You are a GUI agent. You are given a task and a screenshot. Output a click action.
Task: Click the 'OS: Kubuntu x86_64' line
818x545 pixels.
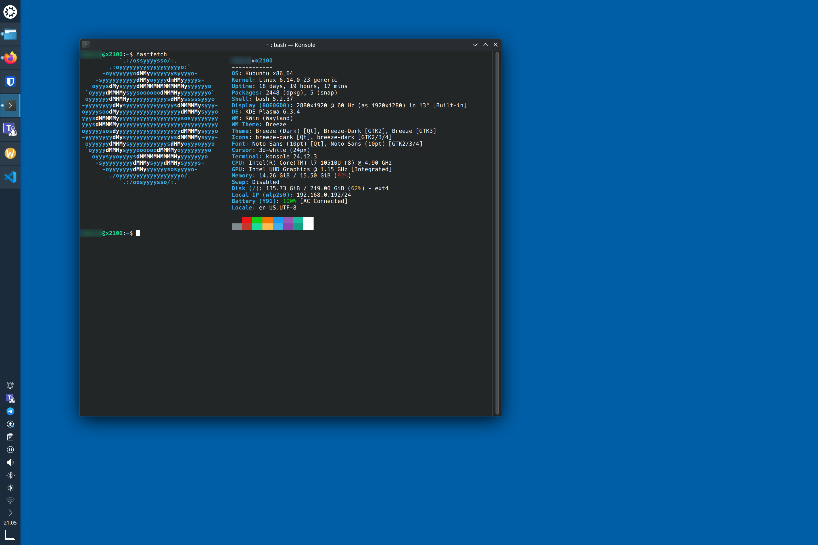(262, 73)
